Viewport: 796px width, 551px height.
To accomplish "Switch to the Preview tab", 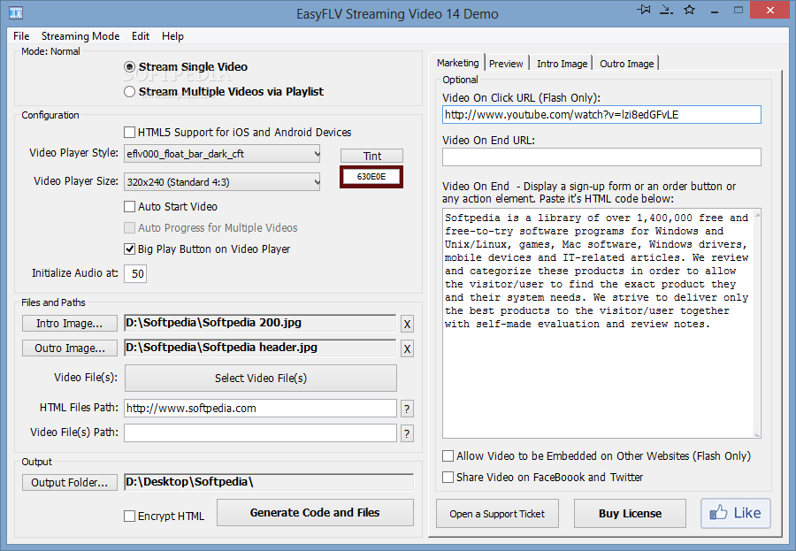I will [x=506, y=64].
